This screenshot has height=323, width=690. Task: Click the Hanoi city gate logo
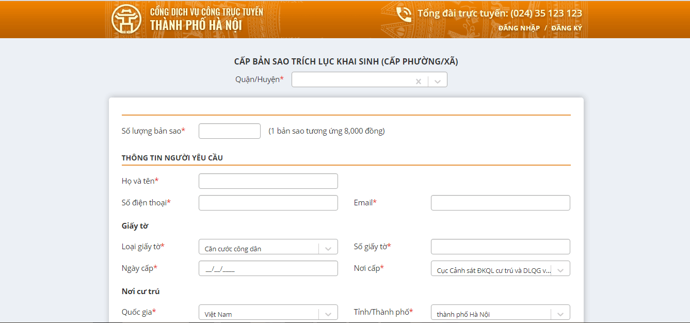click(x=126, y=19)
